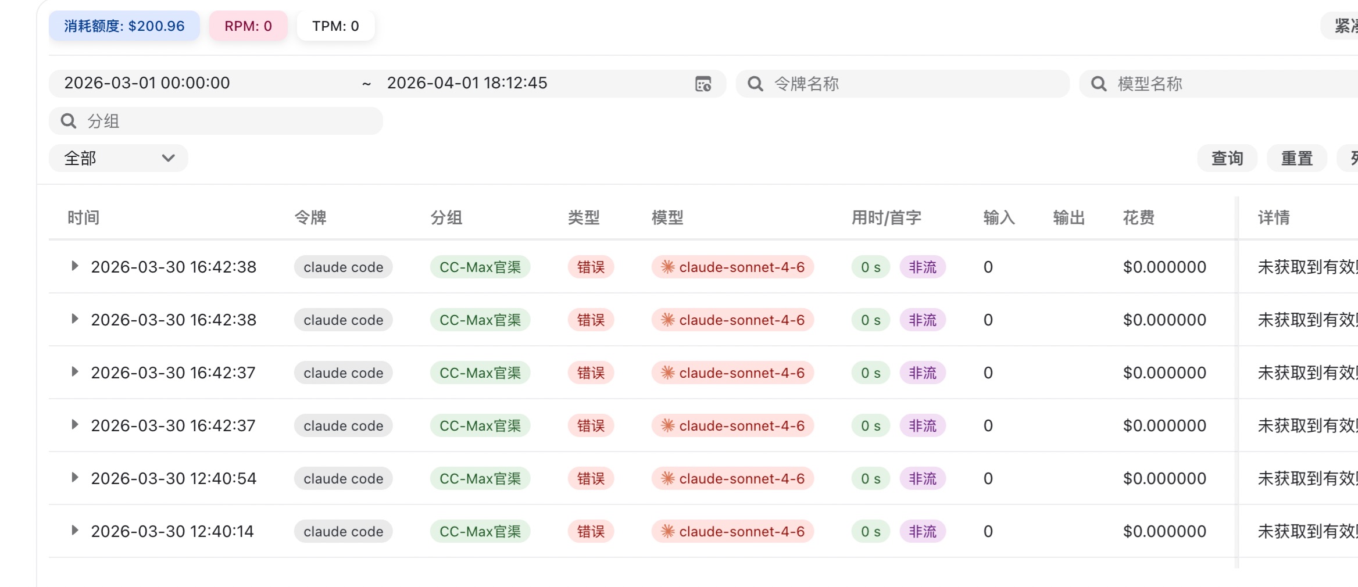Expand the first 16:42:38 log row
The height and width of the screenshot is (587, 1358).
(x=74, y=266)
